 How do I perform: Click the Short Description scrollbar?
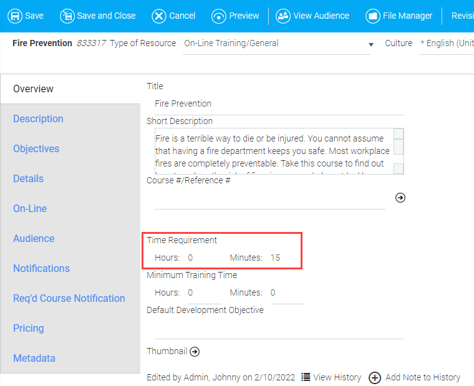tap(399, 152)
